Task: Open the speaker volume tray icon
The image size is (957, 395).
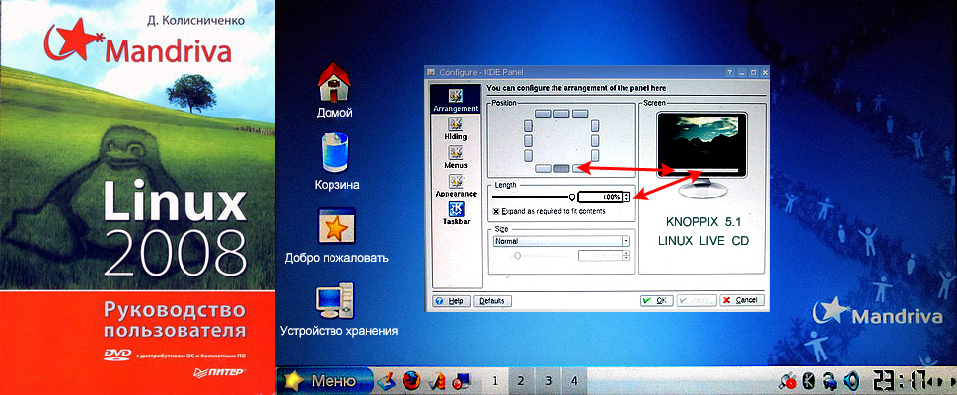Action: [851, 381]
